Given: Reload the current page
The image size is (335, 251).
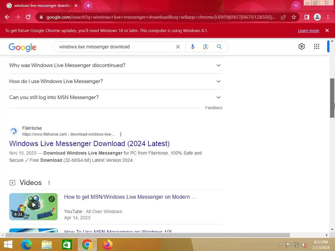Looking at the screenshot, I should point(28,17).
